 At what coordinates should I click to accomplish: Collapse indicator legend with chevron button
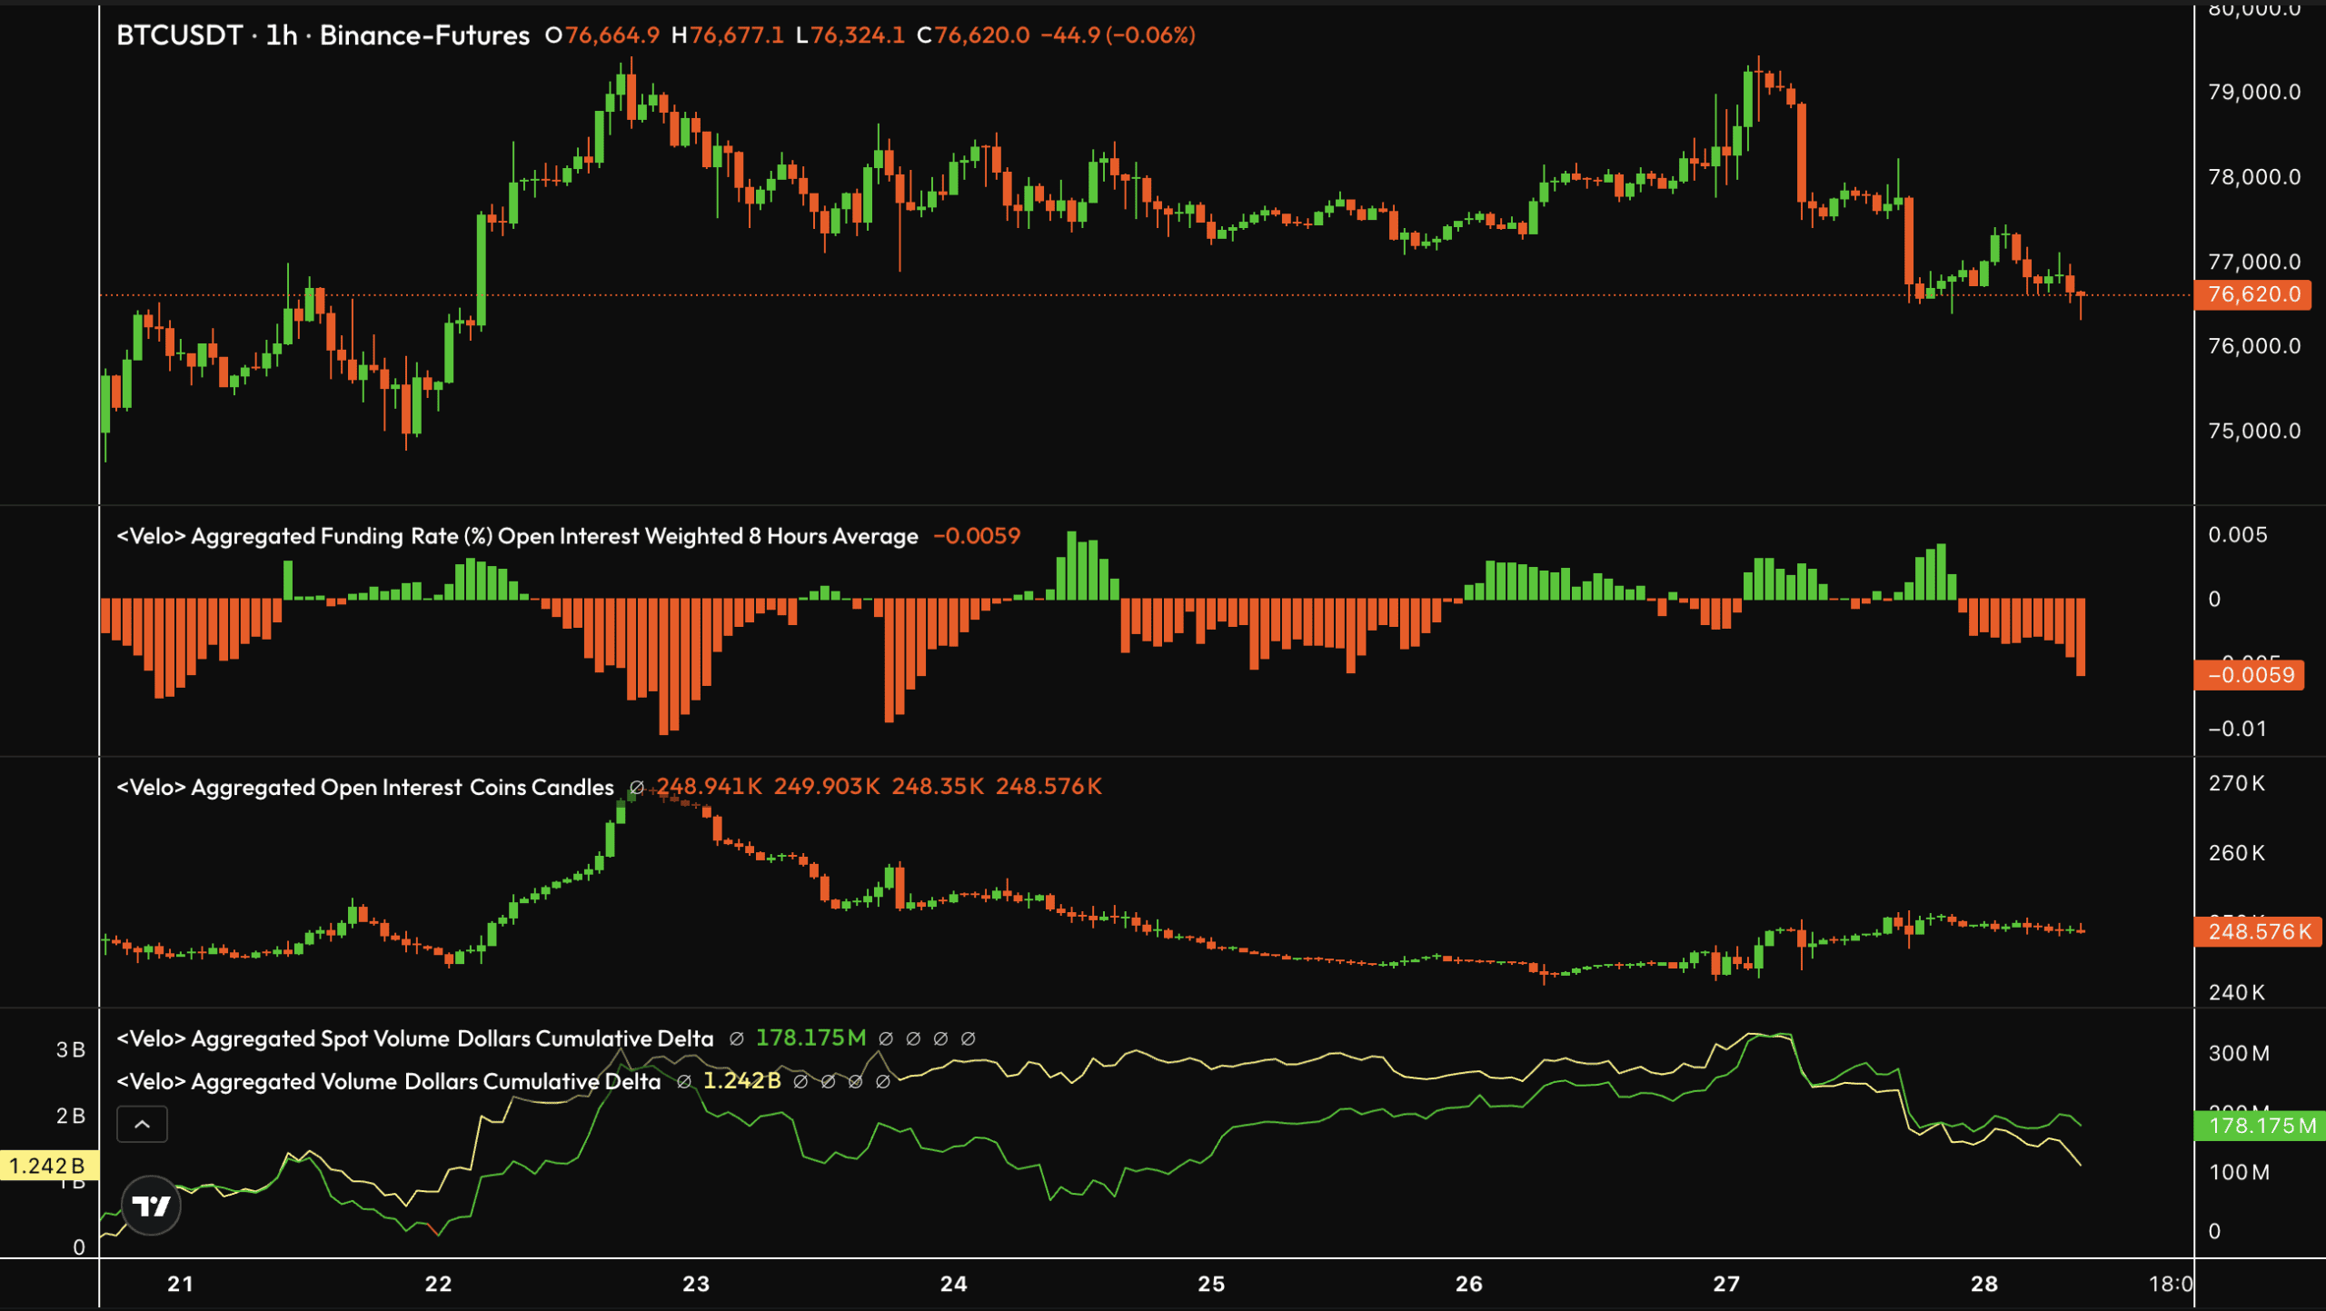coord(142,1125)
